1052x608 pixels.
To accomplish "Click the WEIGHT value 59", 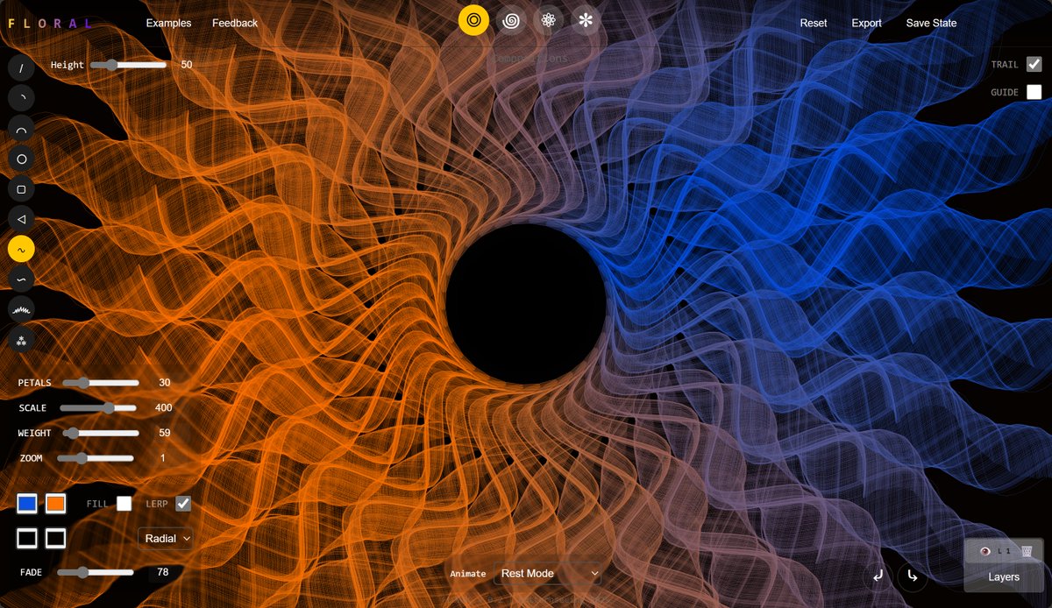I will (165, 433).
